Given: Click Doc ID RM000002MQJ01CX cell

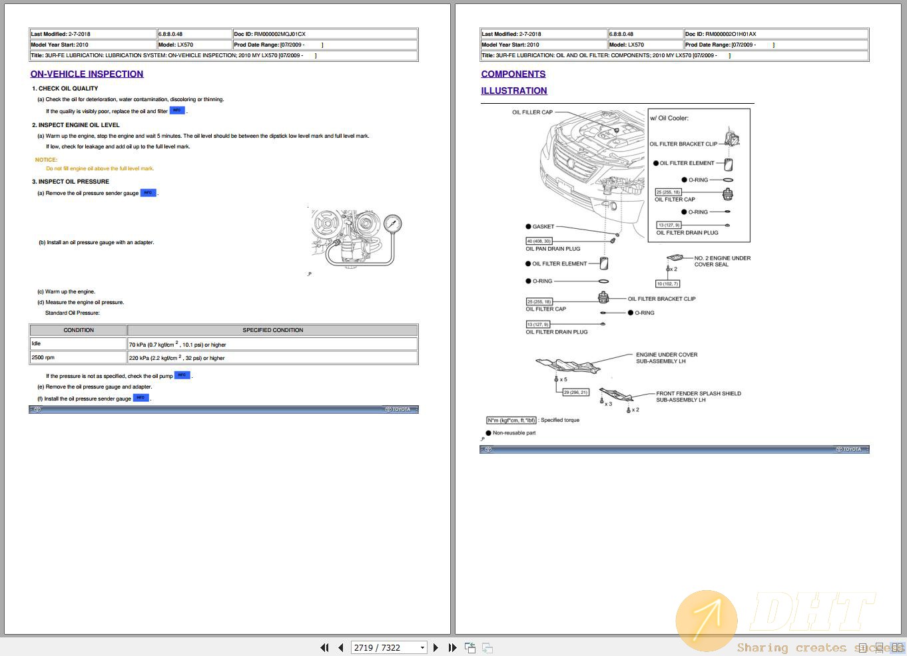Looking at the screenshot, I should click(325, 34).
